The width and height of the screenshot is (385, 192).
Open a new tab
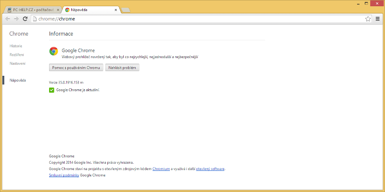[126, 10]
